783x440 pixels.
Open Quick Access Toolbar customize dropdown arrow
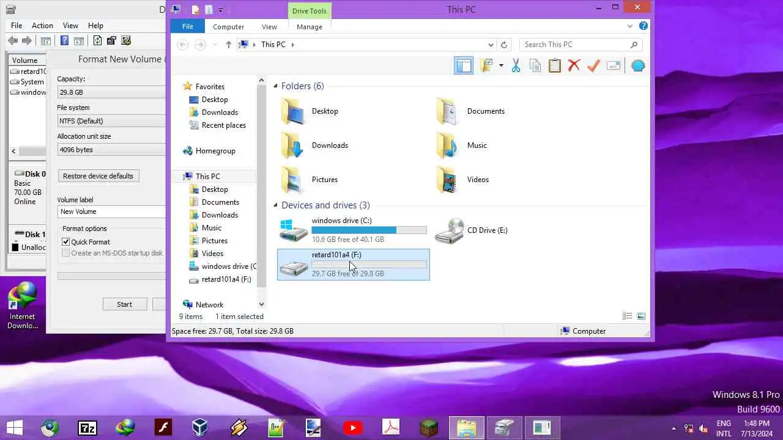point(221,10)
